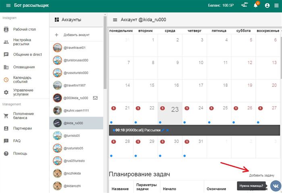Click the Настройка рассылки people icon
This screenshot has width=282, height=193.
(x=6, y=42)
